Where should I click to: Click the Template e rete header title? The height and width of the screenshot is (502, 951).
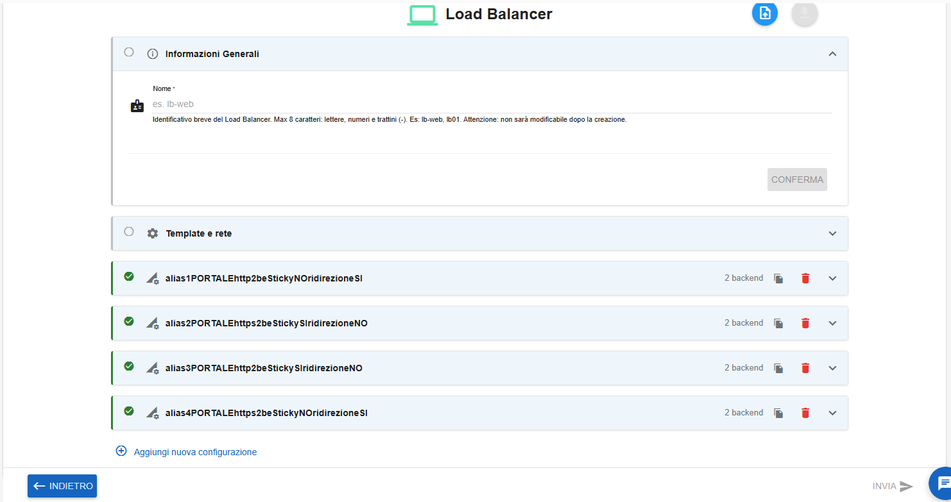pyautogui.click(x=199, y=233)
